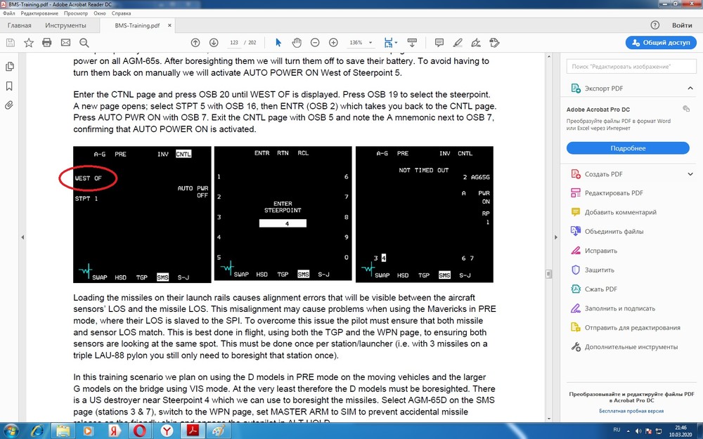Viewport: 703px width, 439px height.
Task: Expand the Создать PDF section chevron
Action: pos(690,173)
